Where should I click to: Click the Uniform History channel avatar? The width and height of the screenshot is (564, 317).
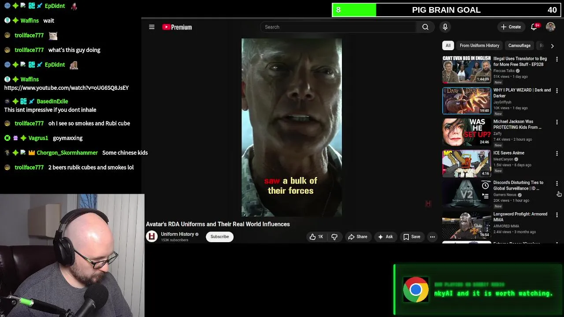click(x=152, y=236)
